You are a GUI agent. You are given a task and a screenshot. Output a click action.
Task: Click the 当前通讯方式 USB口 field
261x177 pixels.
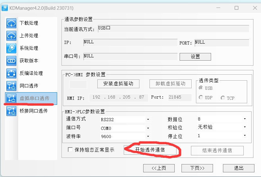click(173, 29)
